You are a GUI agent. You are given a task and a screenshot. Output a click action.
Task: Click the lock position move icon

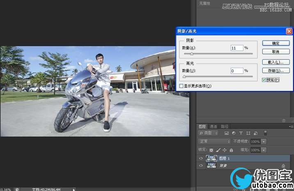tap(225, 150)
